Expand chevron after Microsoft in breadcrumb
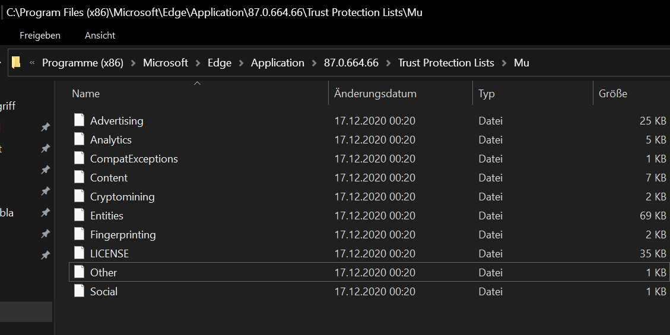 198,63
